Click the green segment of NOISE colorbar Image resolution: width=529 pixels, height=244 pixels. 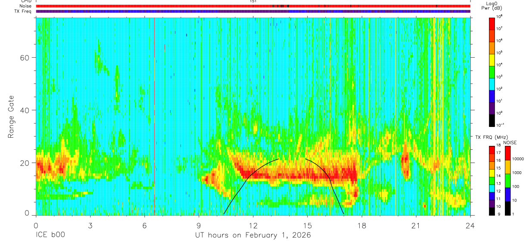pyautogui.click(x=508, y=181)
